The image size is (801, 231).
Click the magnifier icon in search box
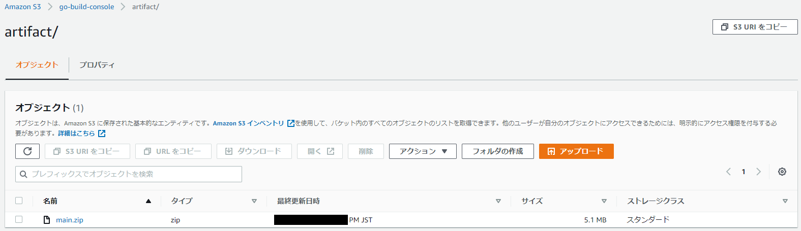[x=23, y=174]
